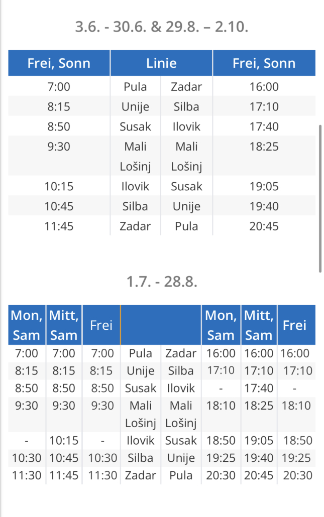Select the 'Linie' header in the top table
The image size is (324, 517).
(x=161, y=63)
